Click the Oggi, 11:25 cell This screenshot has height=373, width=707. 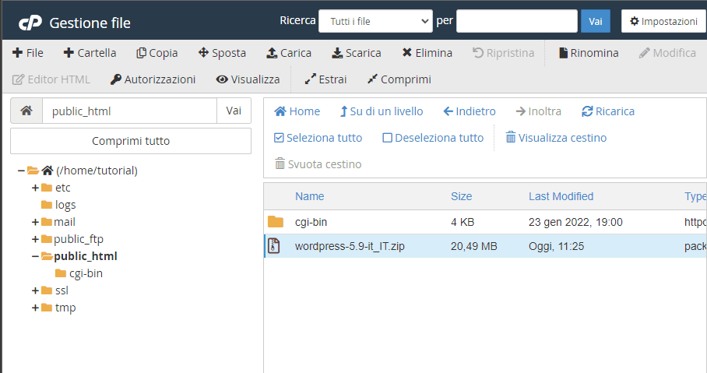556,246
